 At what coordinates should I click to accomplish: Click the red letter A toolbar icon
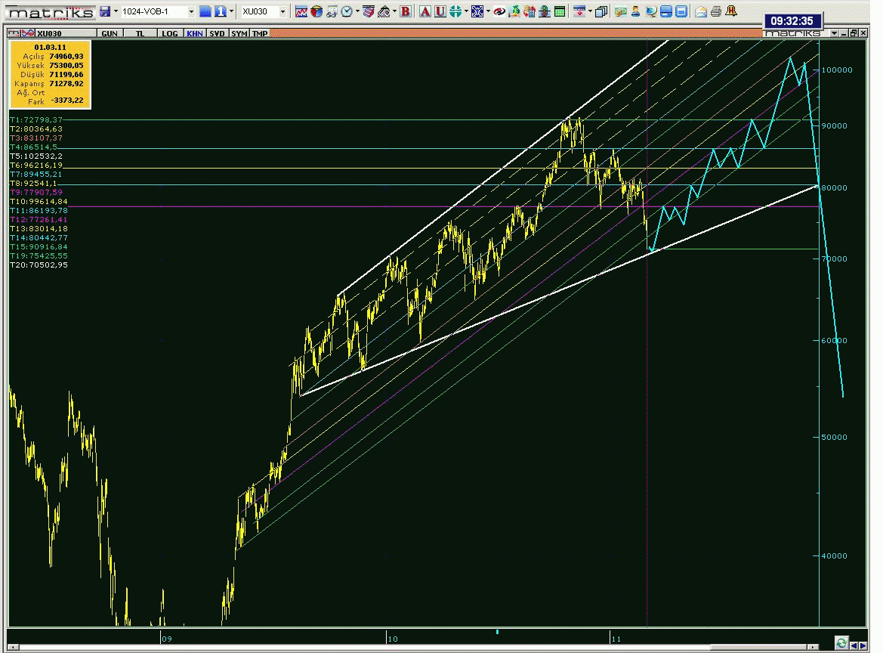[x=425, y=11]
